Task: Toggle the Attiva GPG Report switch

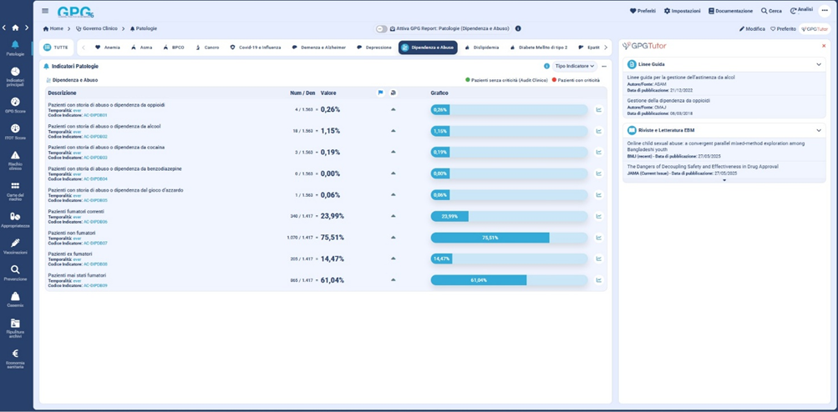Action: 381,28
